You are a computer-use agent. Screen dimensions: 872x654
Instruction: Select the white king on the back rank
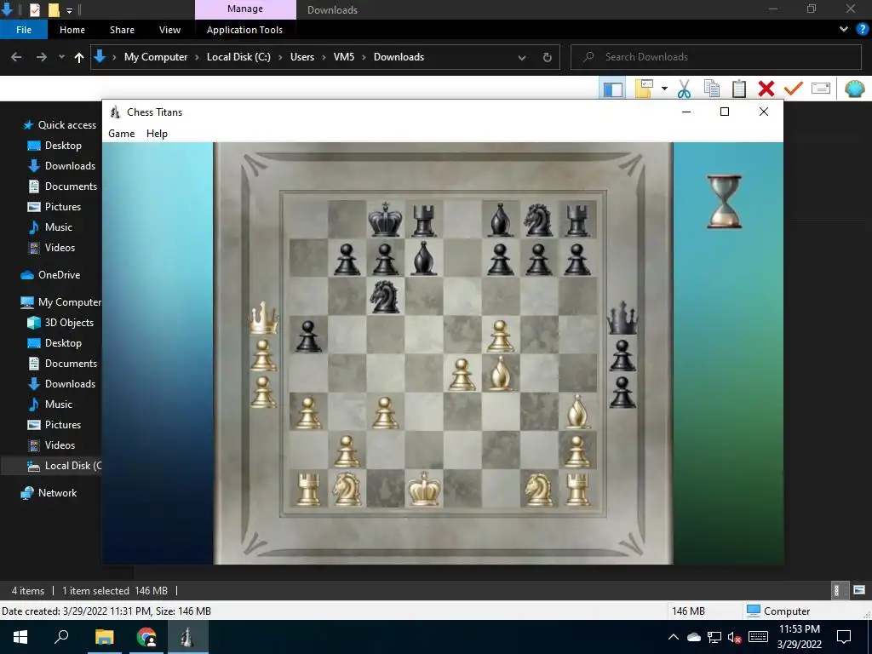coord(424,488)
